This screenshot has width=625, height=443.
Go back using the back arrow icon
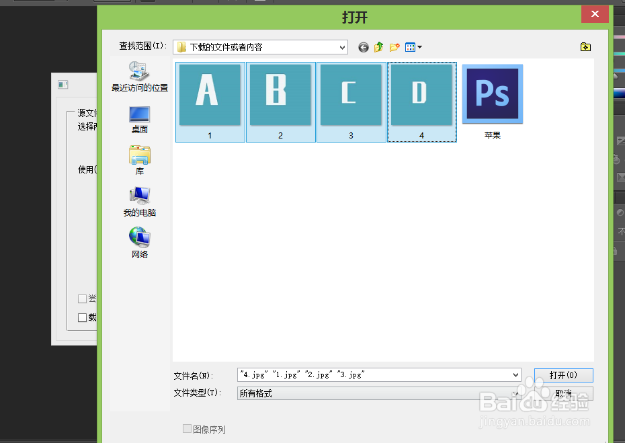coord(363,48)
